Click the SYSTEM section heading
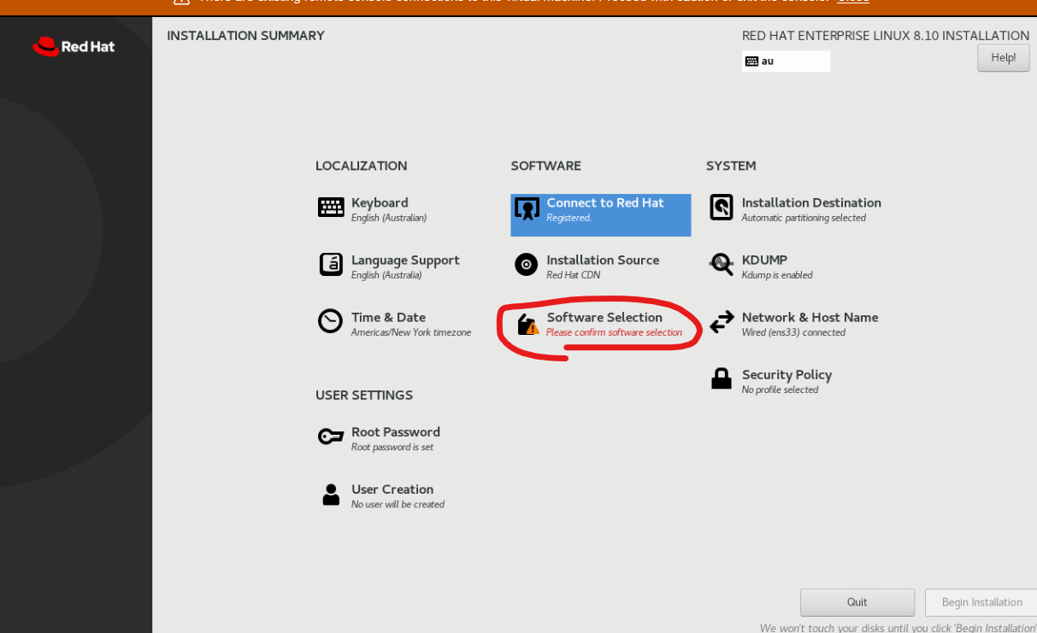The image size is (1037, 633). point(731,166)
